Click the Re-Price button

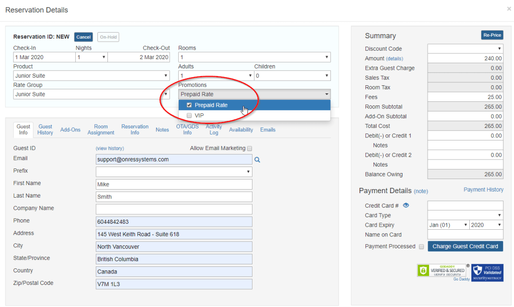point(491,35)
